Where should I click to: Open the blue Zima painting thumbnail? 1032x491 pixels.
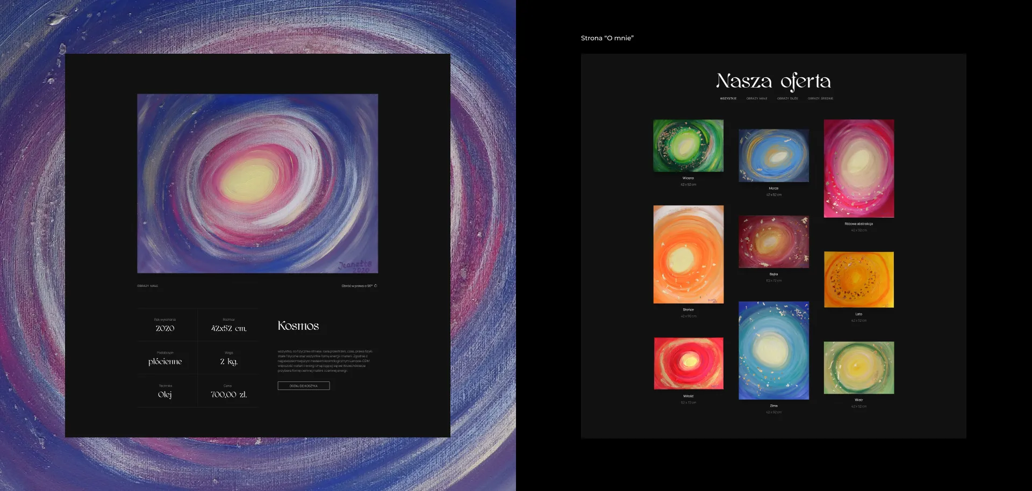(x=773, y=350)
